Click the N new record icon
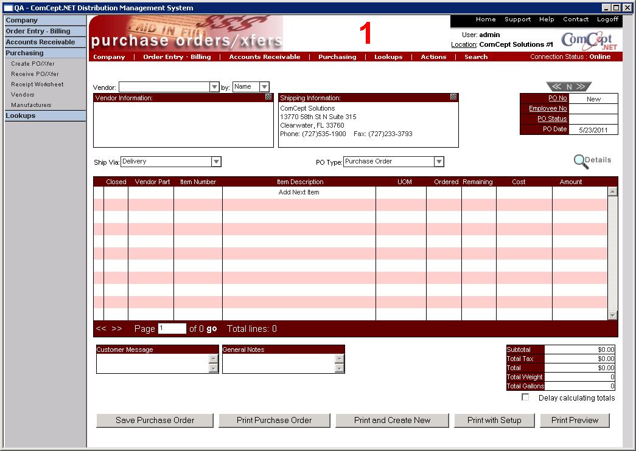The image size is (636, 451). pyautogui.click(x=569, y=87)
